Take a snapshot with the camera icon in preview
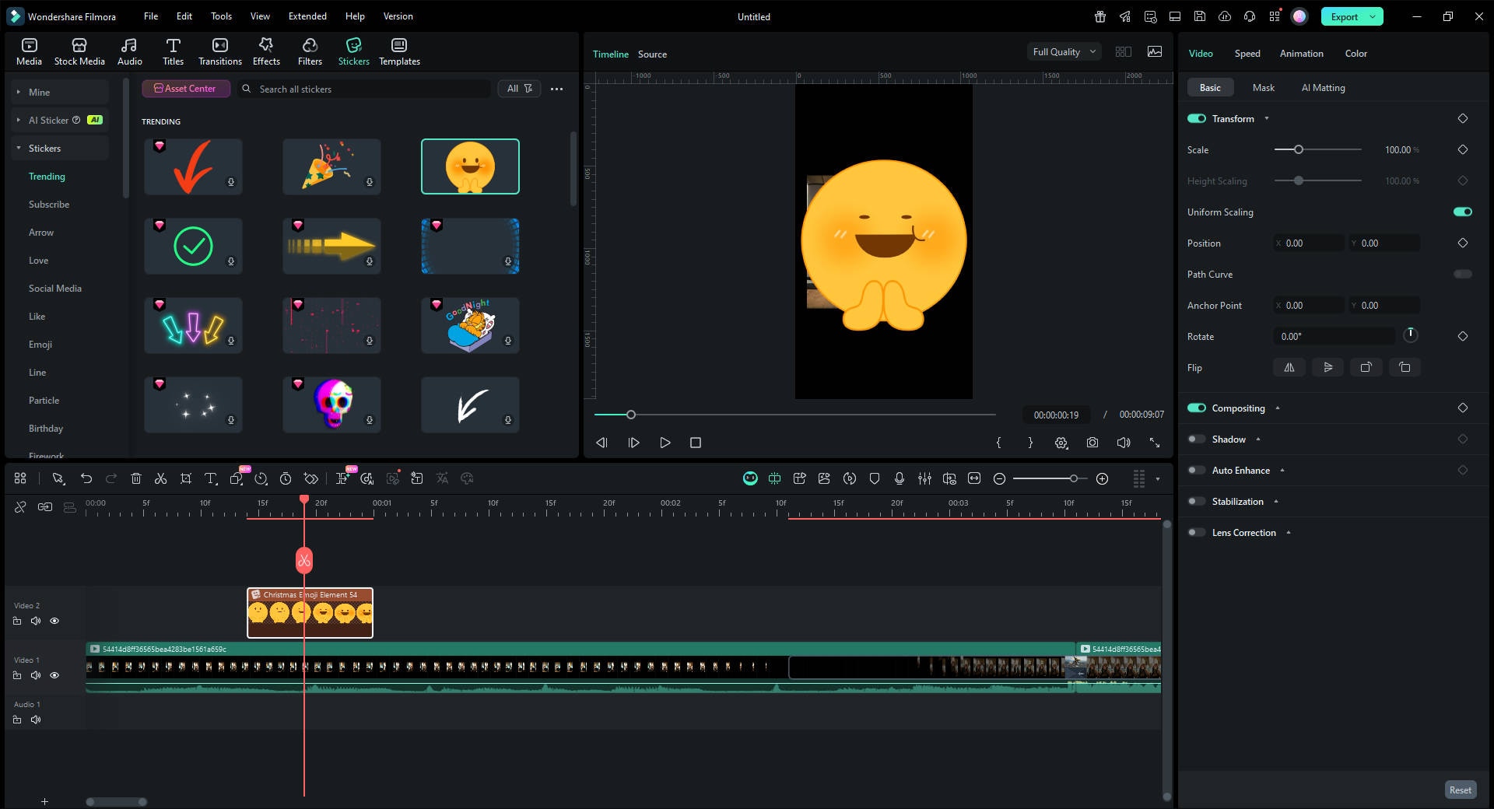Viewport: 1494px width, 809px height. click(x=1092, y=443)
